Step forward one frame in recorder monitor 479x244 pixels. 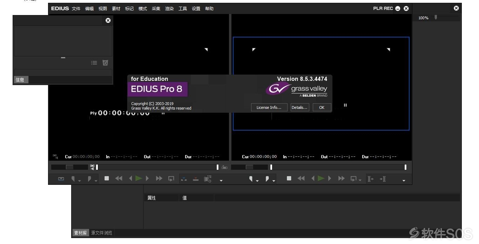click(x=330, y=179)
